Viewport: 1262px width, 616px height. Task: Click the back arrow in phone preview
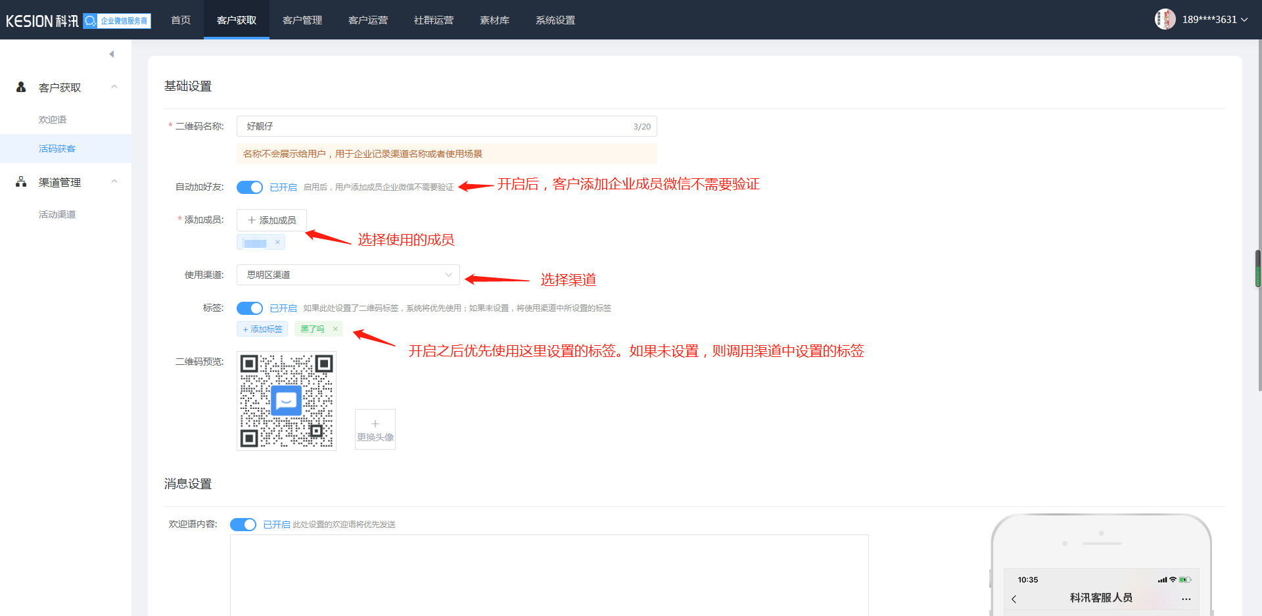[x=1014, y=599]
